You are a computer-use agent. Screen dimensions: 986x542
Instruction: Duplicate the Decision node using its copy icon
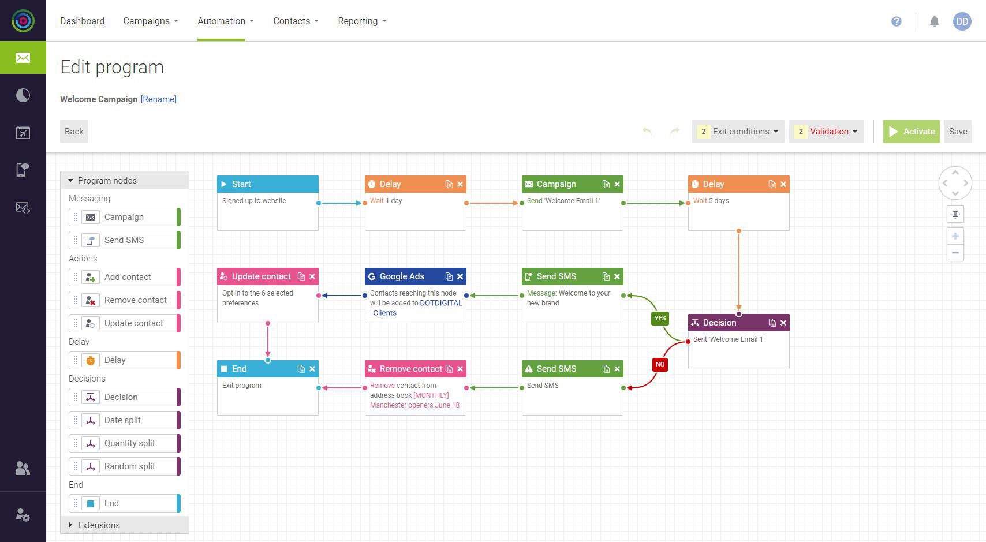[x=772, y=323]
